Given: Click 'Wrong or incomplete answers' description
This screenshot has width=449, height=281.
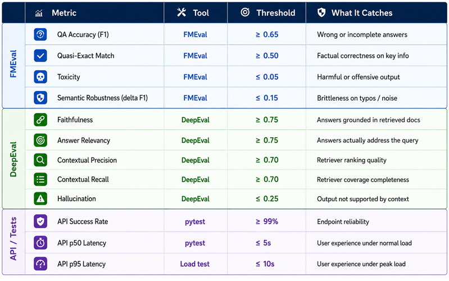Looking at the screenshot, I should click(362, 35).
